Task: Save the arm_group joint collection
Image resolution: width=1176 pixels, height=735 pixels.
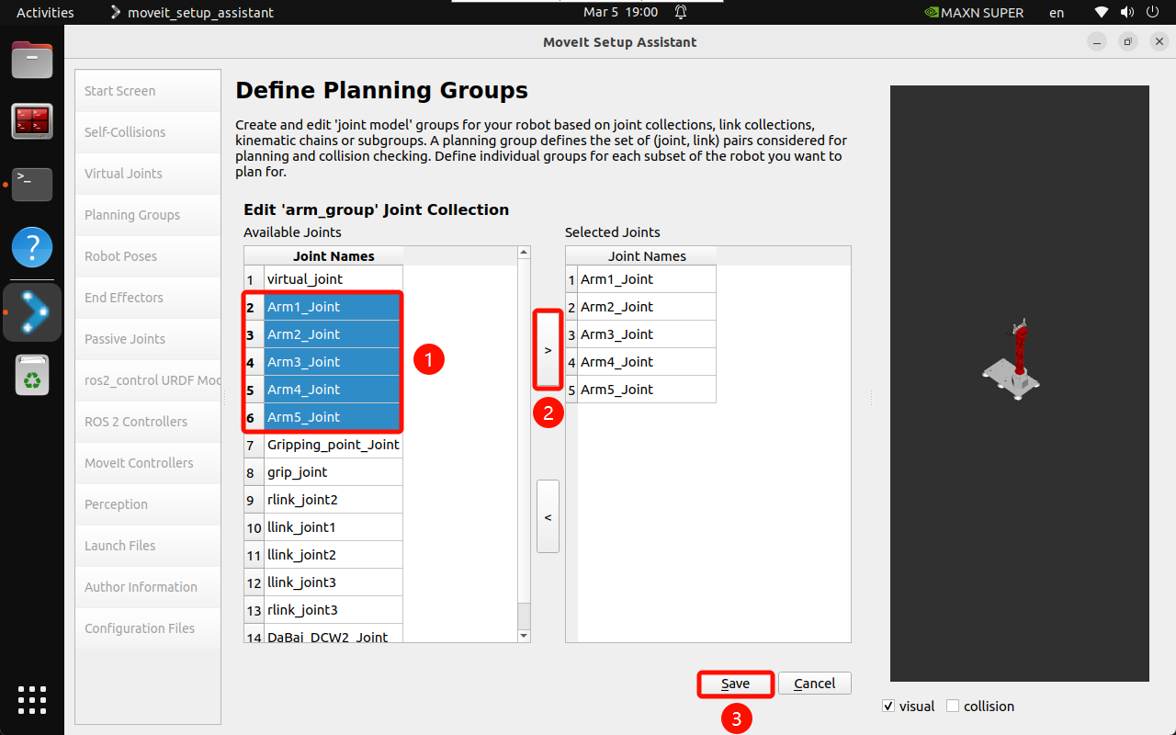Action: 735,684
